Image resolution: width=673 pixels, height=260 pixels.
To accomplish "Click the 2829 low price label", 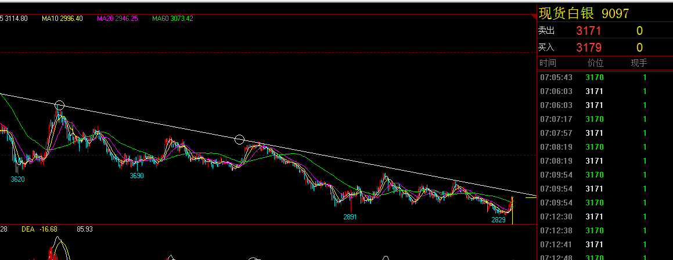I will tap(498, 220).
